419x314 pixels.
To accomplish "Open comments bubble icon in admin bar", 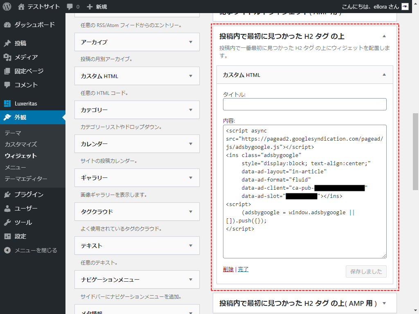I will [x=70, y=7].
